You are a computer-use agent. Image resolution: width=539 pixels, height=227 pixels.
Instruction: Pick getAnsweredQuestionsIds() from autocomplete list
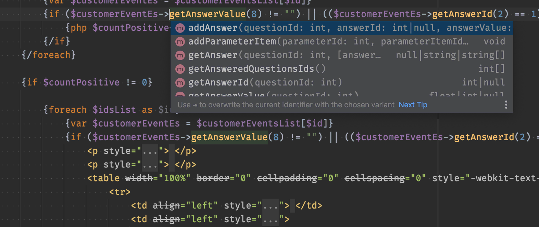coord(341,69)
